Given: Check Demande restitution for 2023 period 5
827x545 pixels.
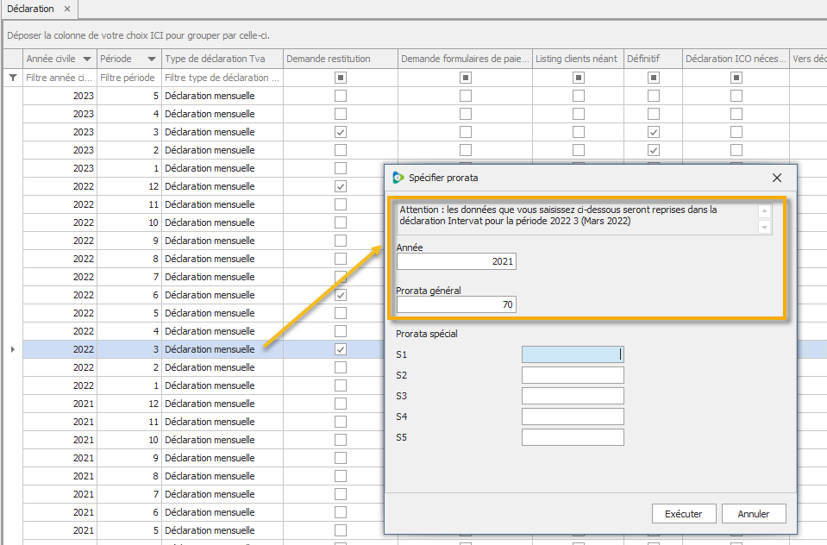Looking at the screenshot, I should (x=341, y=96).
